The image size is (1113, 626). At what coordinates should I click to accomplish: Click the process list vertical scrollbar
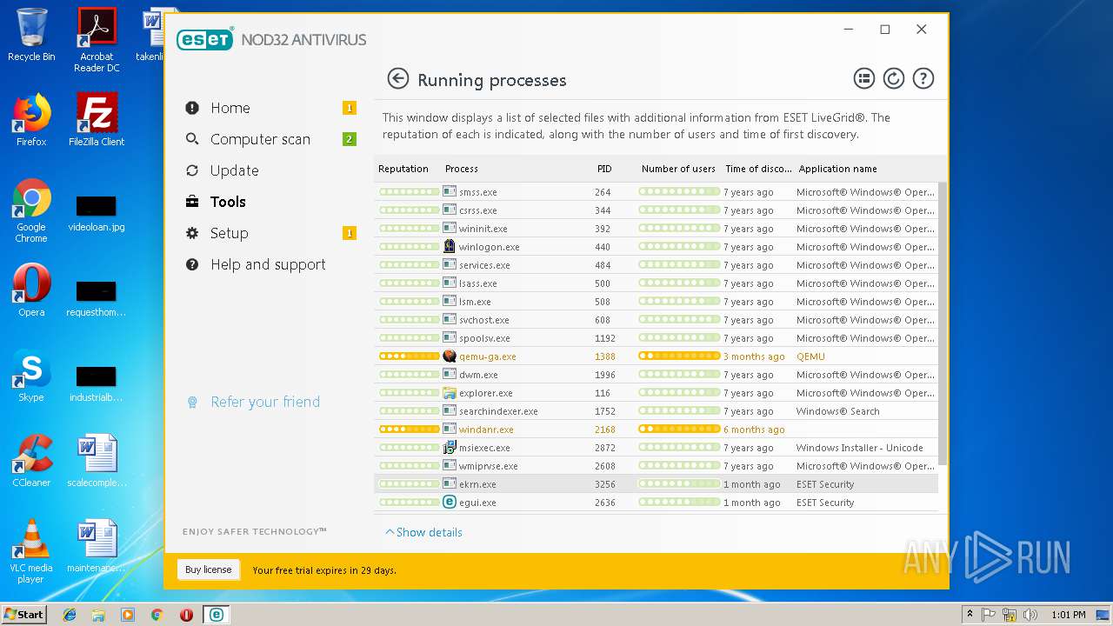[x=942, y=323]
